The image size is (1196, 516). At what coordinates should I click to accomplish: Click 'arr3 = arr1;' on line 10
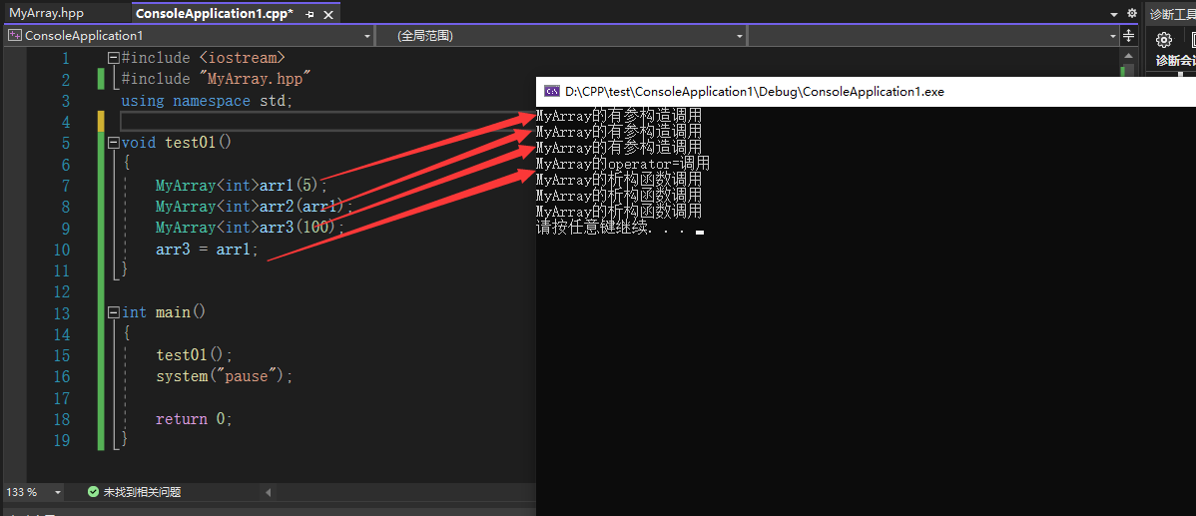coord(208,250)
